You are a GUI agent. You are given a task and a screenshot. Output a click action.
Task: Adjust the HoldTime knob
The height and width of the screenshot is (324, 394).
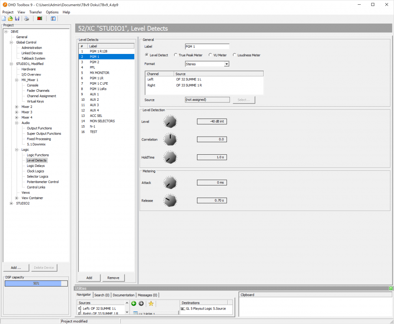click(170, 157)
